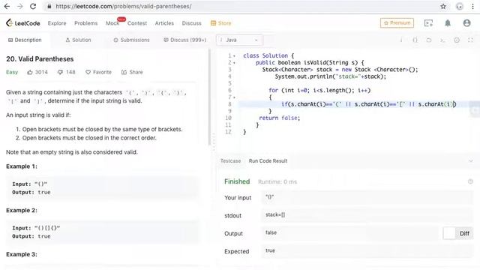Click the reset code icon in editor toolbar

(429, 40)
